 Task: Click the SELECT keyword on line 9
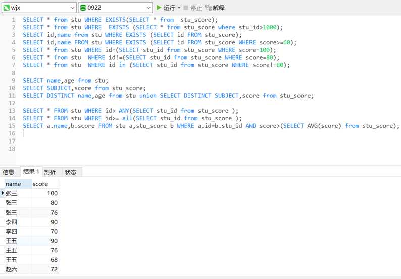(33, 81)
